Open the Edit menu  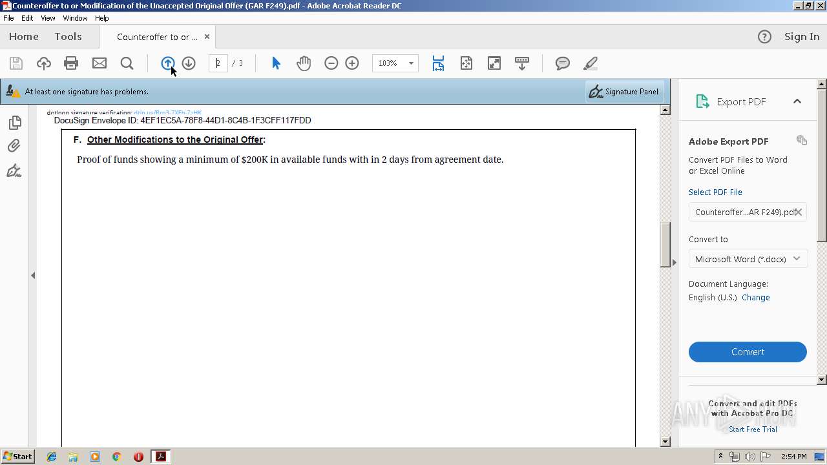pyautogui.click(x=27, y=18)
